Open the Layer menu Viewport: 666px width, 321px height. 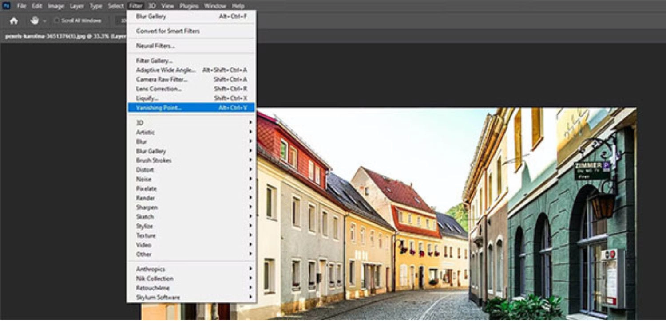click(77, 6)
